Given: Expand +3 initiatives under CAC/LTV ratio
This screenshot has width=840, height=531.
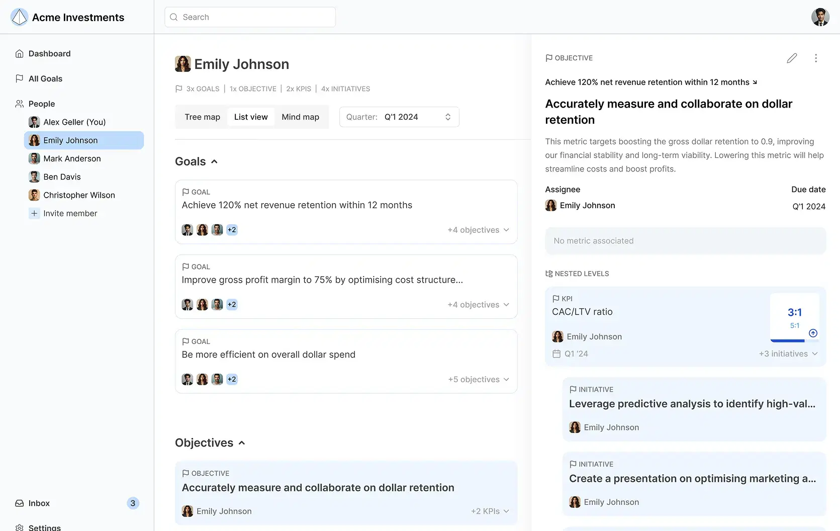Looking at the screenshot, I should (789, 354).
